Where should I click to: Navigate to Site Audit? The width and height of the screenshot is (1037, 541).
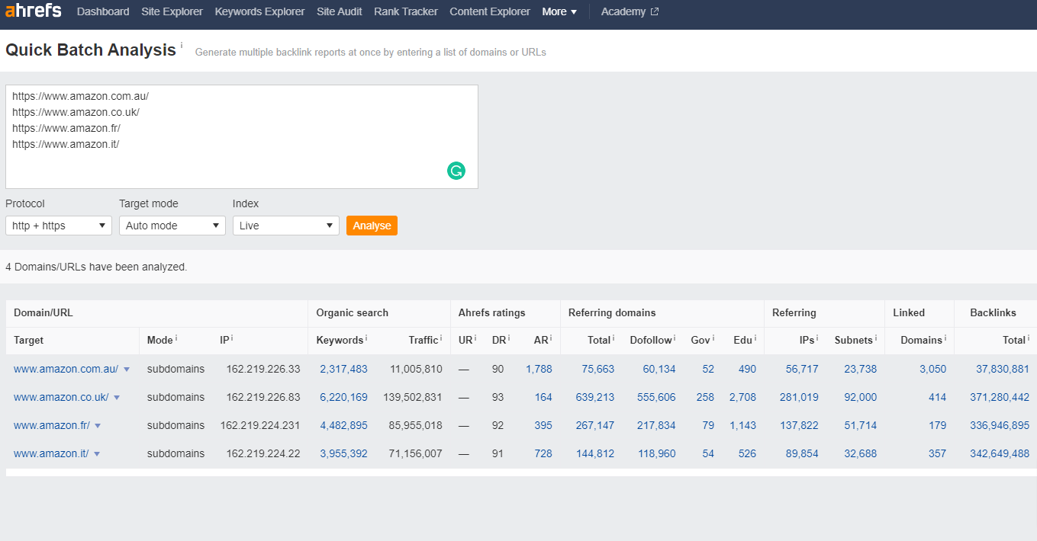(340, 11)
